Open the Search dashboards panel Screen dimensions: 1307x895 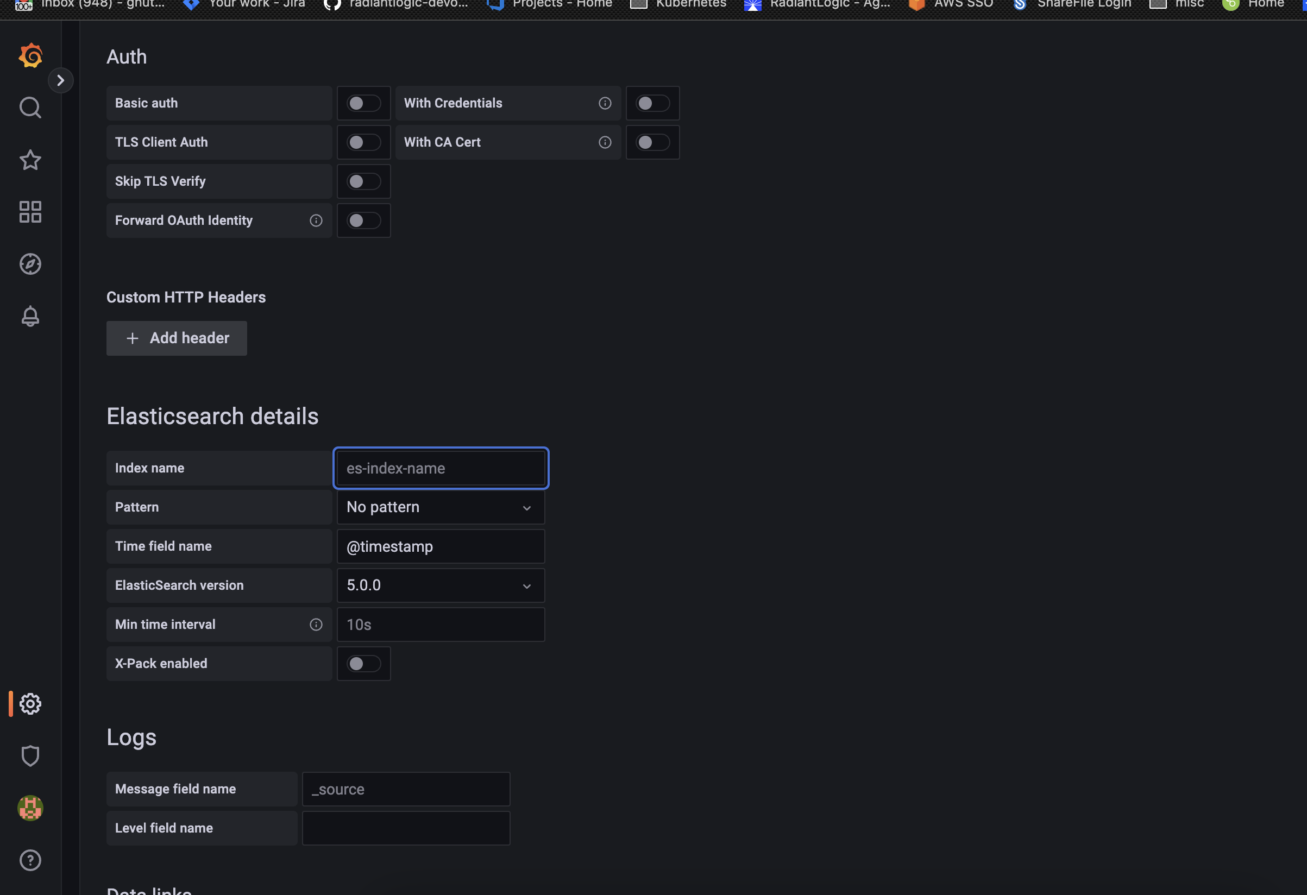30,108
